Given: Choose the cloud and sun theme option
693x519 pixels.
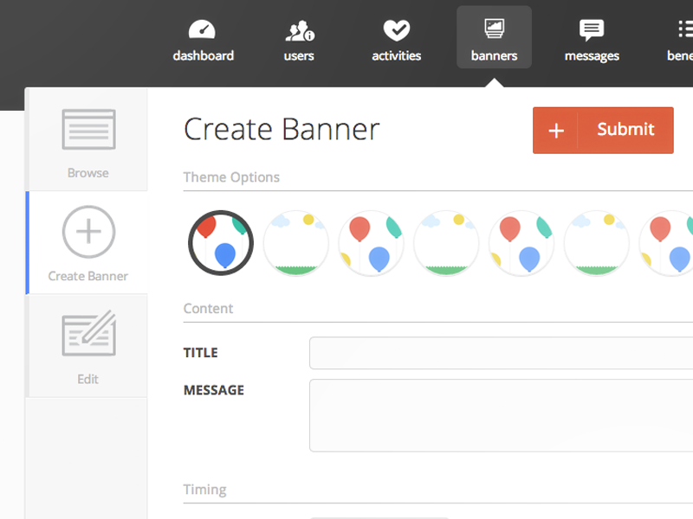Looking at the screenshot, I should (x=295, y=243).
